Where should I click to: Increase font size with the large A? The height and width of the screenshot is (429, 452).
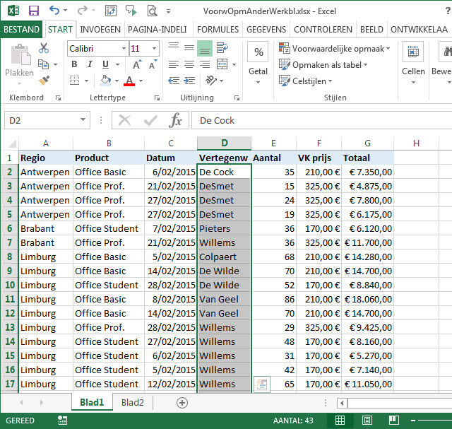(x=136, y=64)
